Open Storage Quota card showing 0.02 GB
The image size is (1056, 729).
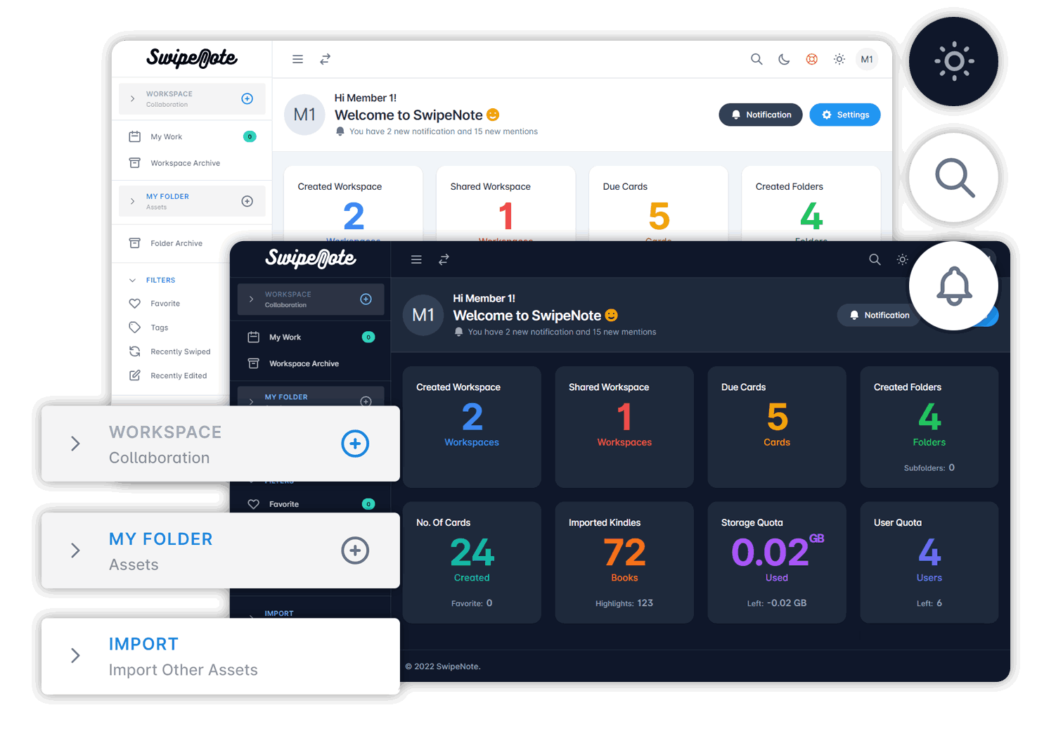777,562
